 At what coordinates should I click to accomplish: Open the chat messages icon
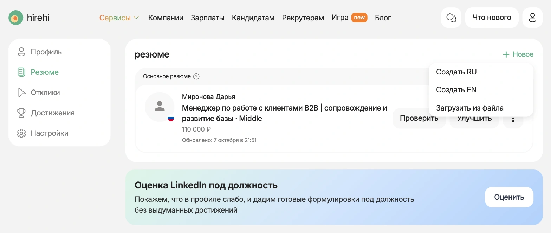coord(451,18)
